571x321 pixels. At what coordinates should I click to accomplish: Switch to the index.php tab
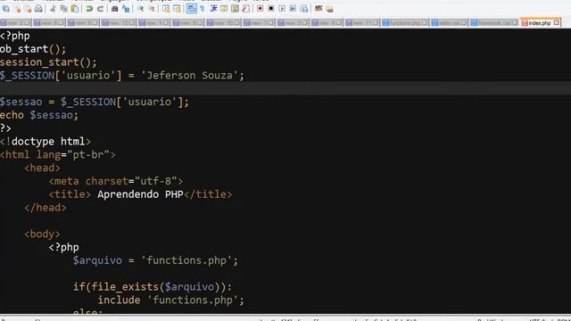[x=540, y=23]
